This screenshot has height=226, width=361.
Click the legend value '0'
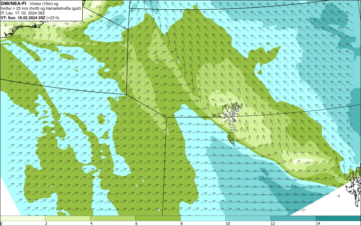coord(1,223)
